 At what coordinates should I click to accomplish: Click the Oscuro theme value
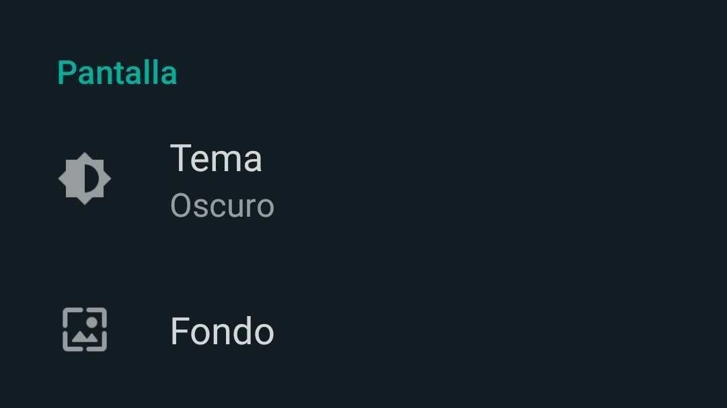222,205
